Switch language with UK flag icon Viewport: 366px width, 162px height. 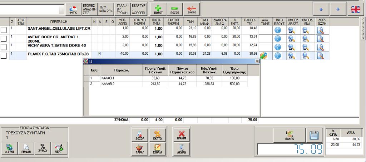(x=356, y=10)
